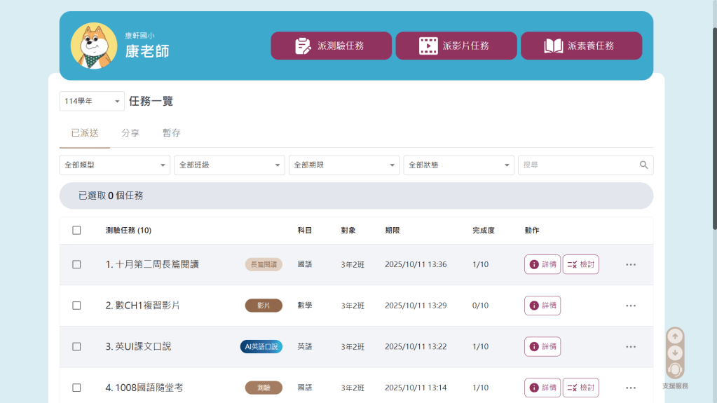The width and height of the screenshot is (717, 403).
Task: Click the scroll-up arrow floating button
Action: tap(675, 336)
